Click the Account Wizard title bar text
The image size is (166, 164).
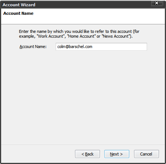(x=19, y=5)
